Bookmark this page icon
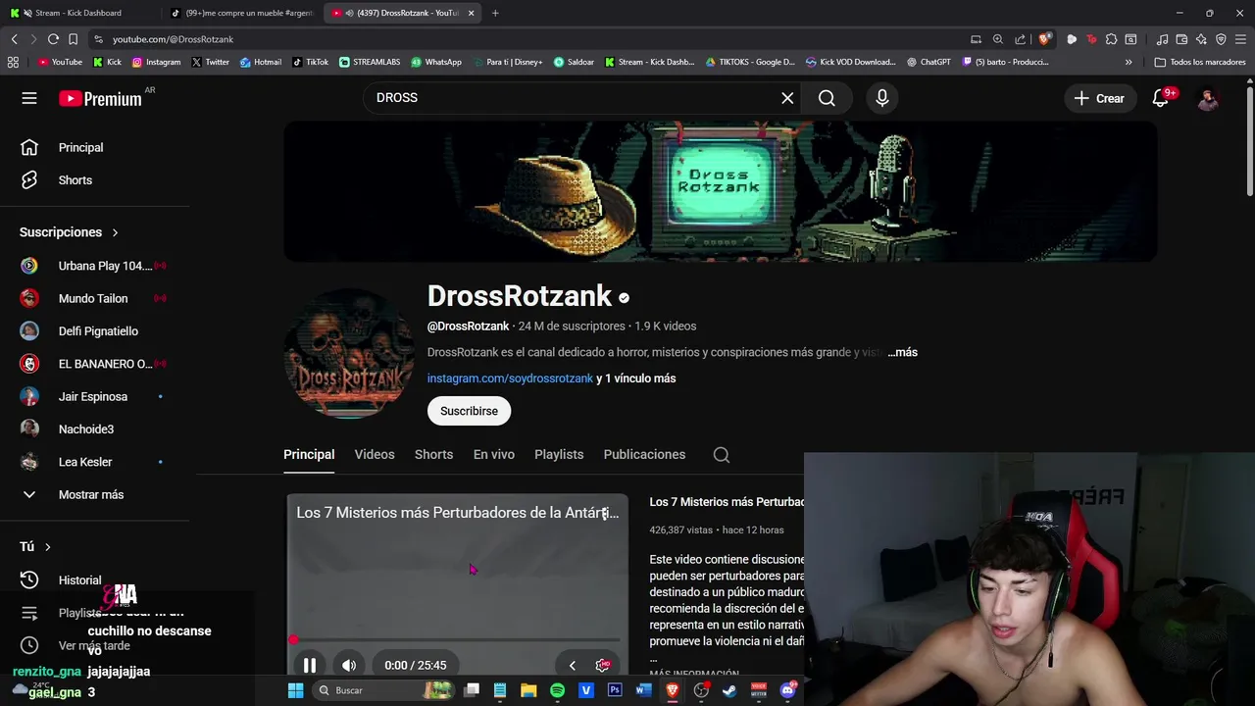 click(x=73, y=39)
